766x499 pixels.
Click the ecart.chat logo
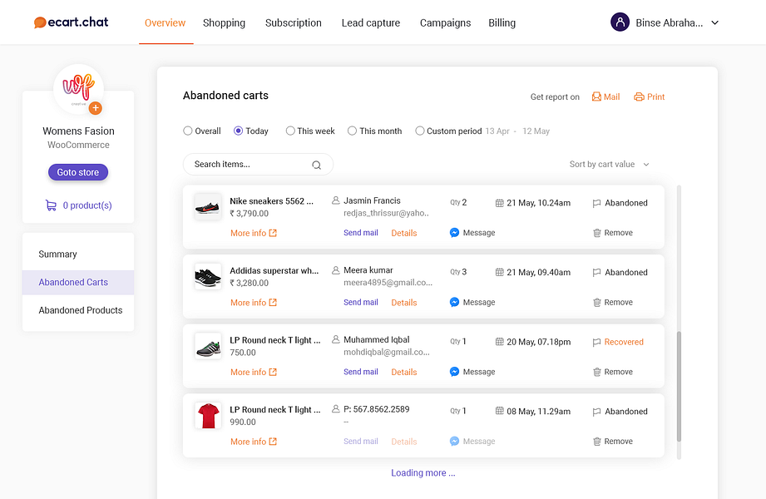coord(72,22)
